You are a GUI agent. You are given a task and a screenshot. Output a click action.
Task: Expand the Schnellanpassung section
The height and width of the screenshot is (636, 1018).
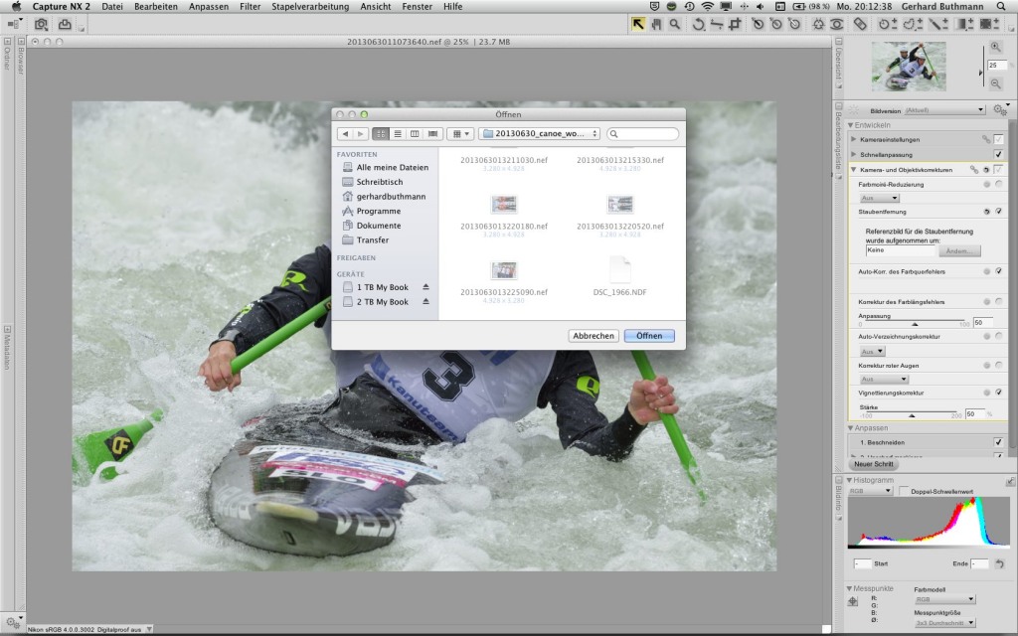pos(854,154)
